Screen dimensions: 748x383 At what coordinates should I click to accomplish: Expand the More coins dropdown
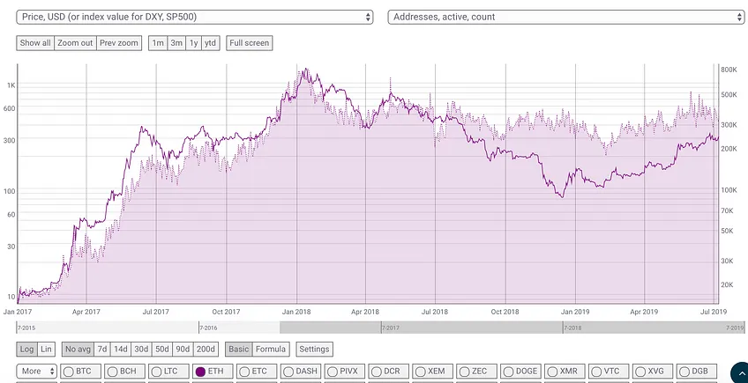tap(36, 371)
